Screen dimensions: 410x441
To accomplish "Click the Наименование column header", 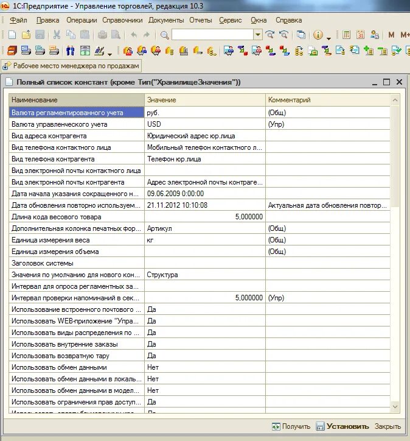I will pos(77,100).
